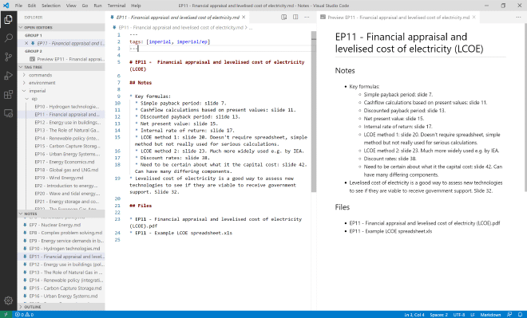Open the File menu
The width and height of the screenshot is (527, 318).
pyautogui.click(x=18, y=6)
